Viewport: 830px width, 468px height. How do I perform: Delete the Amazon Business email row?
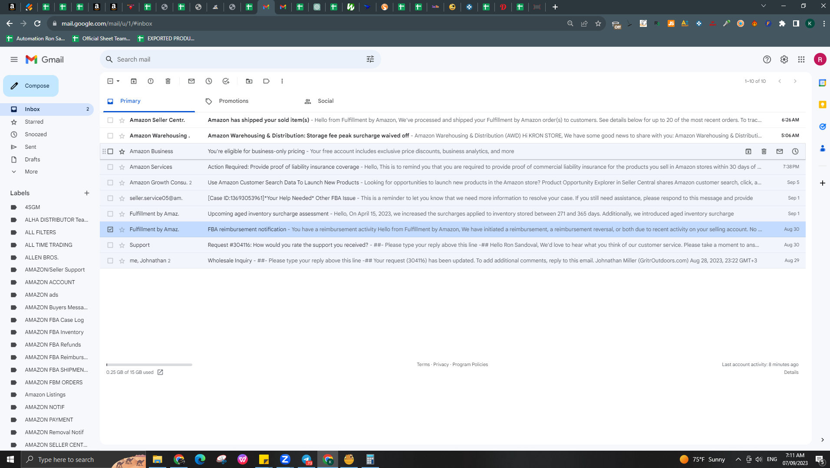click(x=764, y=151)
